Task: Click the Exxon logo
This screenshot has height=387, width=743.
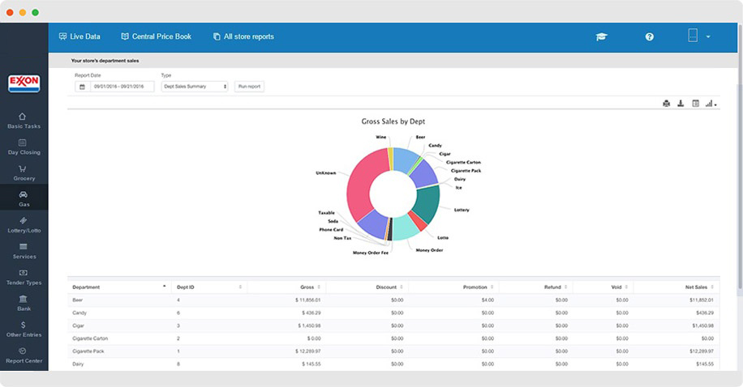Action: click(x=24, y=83)
